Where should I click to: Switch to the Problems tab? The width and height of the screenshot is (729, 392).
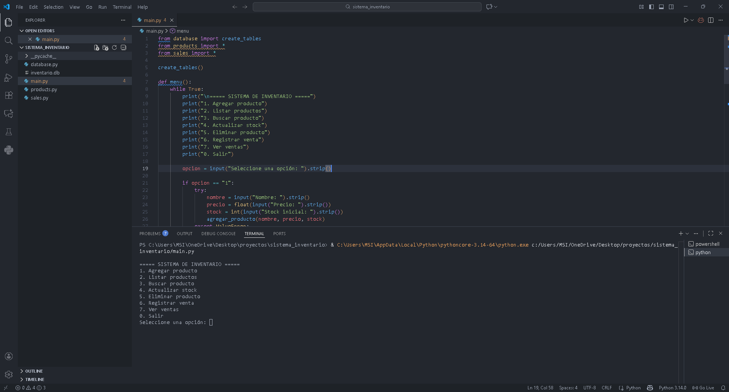pos(150,234)
